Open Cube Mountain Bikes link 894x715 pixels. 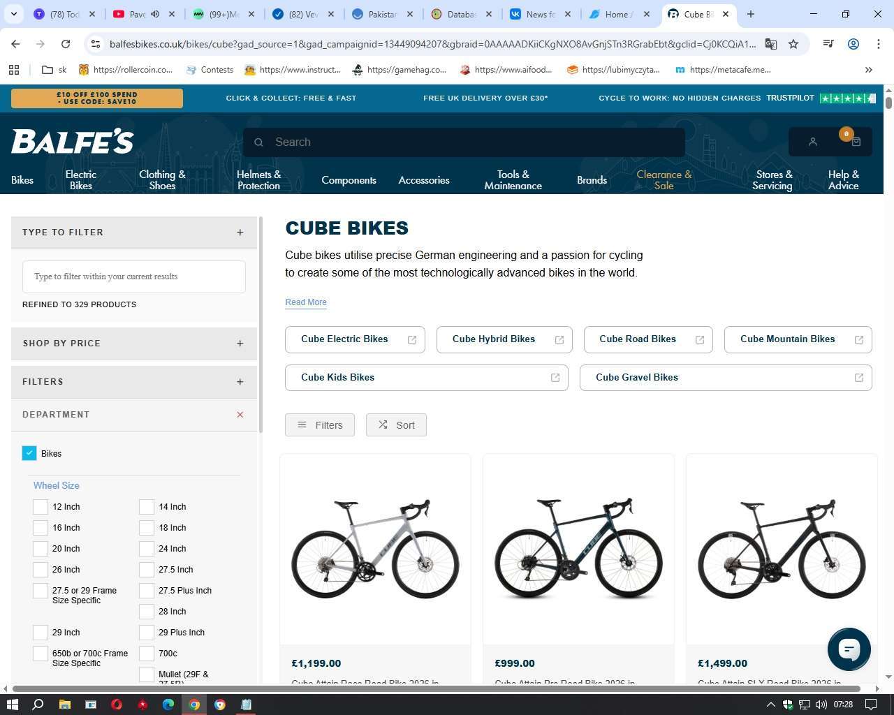point(798,340)
